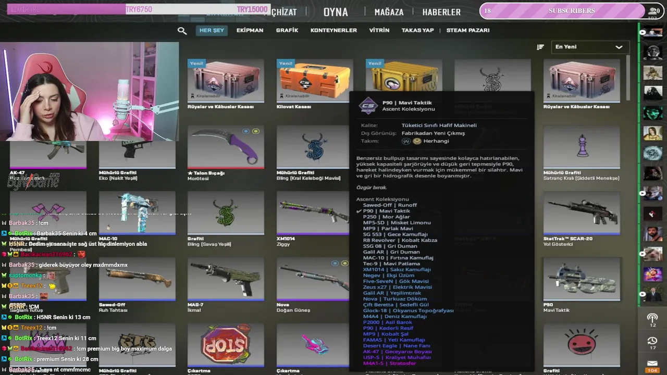This screenshot has height=375, width=667.
Task: Switch to the GRAFİK inventory tab
Action: (x=287, y=30)
